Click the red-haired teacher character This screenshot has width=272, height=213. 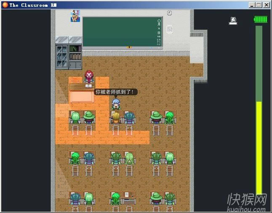(x=88, y=77)
